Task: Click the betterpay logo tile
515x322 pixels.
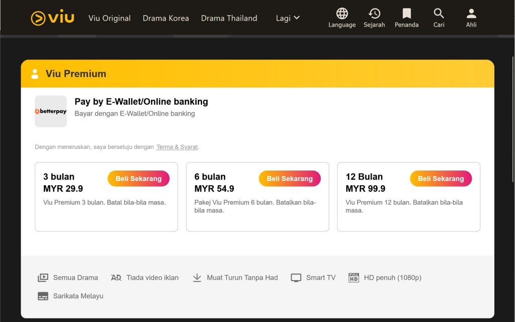Action: click(51, 111)
